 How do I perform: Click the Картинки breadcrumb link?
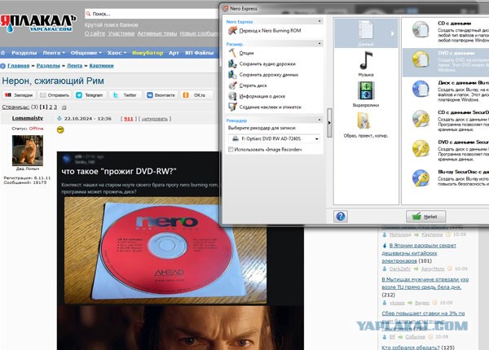[101, 66]
